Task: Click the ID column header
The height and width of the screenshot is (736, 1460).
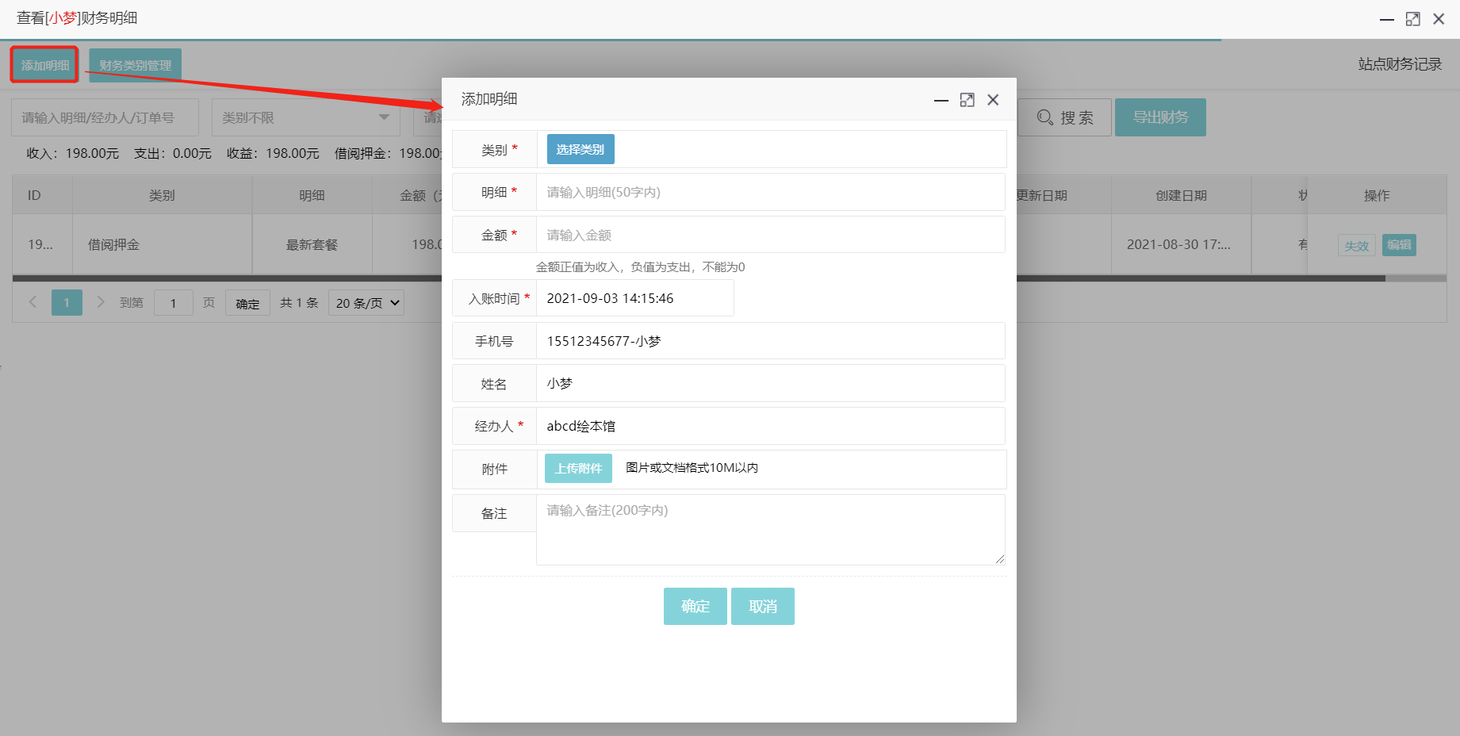Action: [42, 195]
